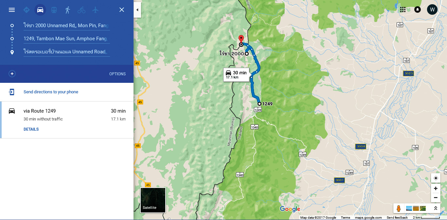This screenshot has width=447, height=220.
Task: Open route OPTIONS
Action: click(x=117, y=74)
